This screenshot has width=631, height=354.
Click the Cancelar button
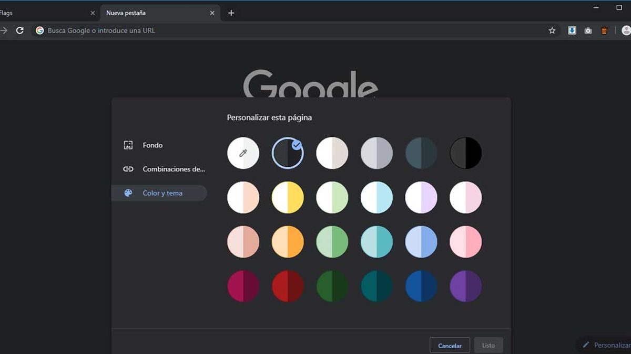coord(450,345)
